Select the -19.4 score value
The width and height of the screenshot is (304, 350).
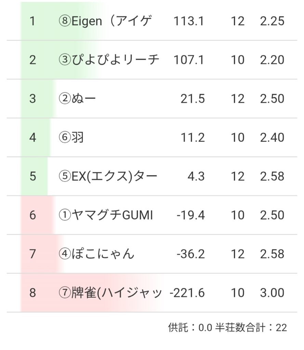(191, 215)
